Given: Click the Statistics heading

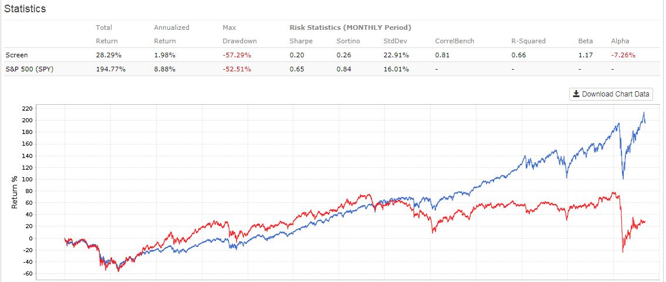Looking at the screenshot, I should tap(25, 9).
